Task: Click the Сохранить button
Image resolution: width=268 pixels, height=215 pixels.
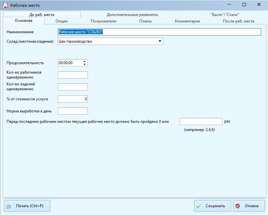Action: 213,206
